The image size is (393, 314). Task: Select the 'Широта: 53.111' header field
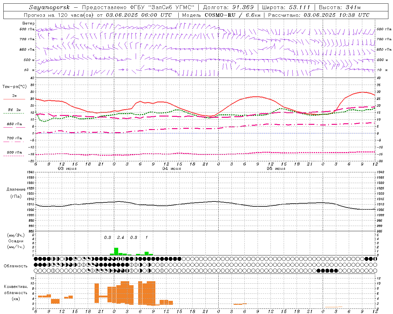pyautogui.click(x=286, y=7)
